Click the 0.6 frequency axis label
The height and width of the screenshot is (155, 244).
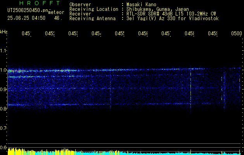pyautogui.click(x=3, y=147)
